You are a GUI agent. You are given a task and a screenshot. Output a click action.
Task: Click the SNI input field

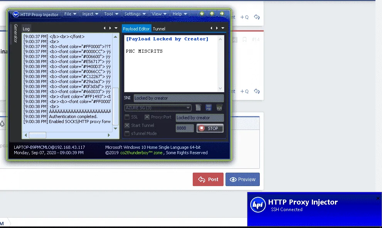pos(178,98)
